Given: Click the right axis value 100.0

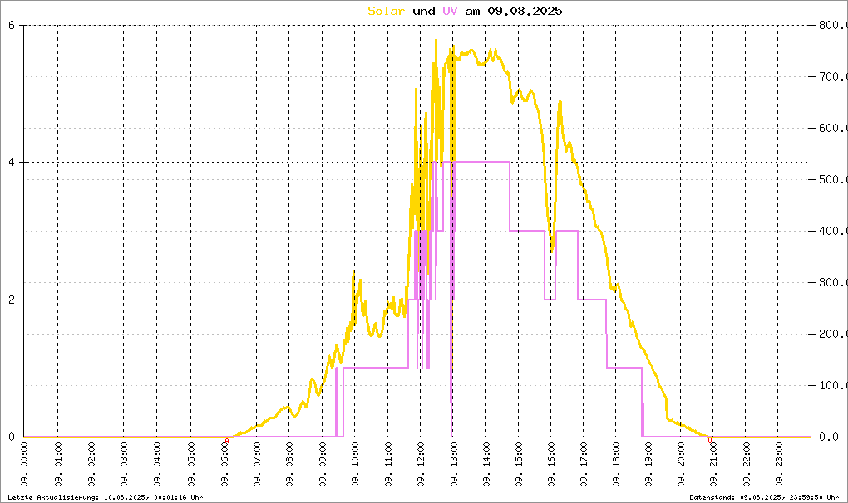Looking at the screenshot, I should click(x=833, y=385).
